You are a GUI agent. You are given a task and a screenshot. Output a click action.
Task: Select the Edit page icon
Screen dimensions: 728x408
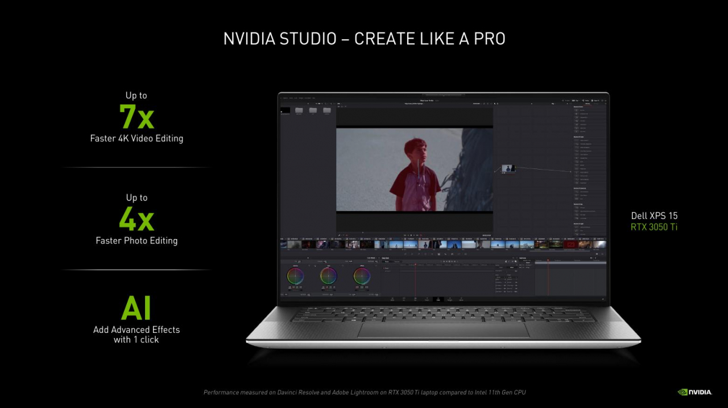click(x=415, y=299)
